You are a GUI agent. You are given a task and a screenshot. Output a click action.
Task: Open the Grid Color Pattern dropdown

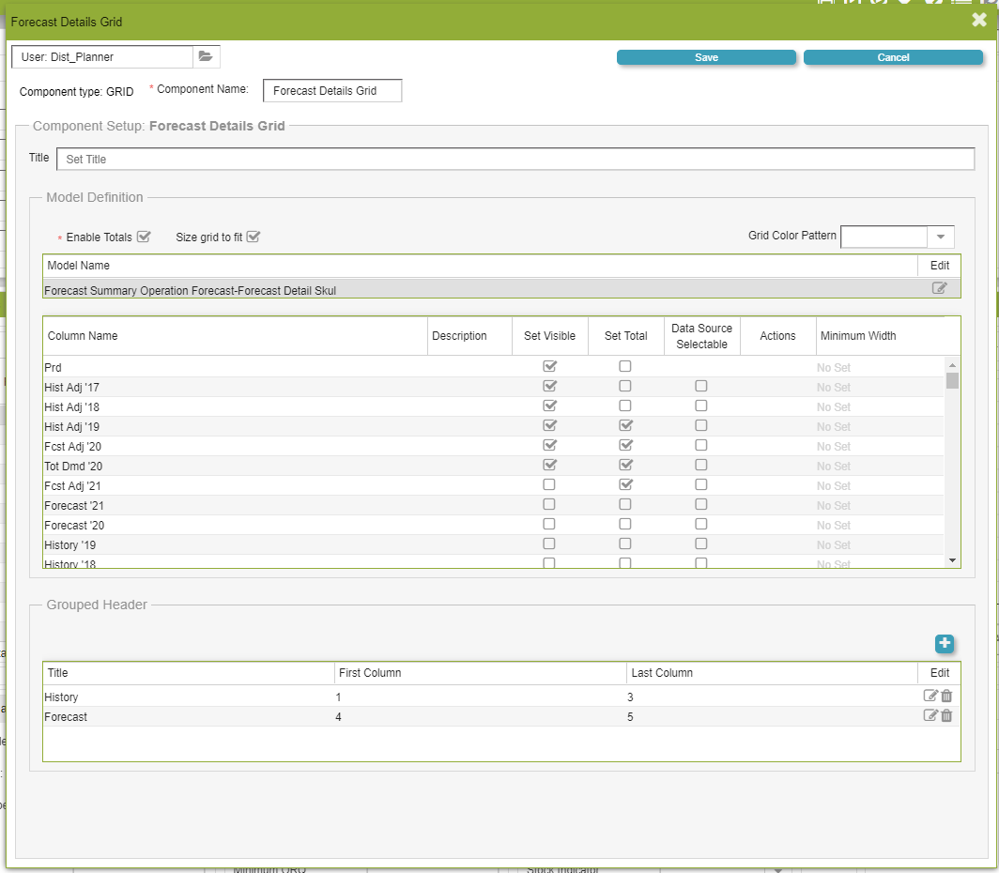pos(941,237)
